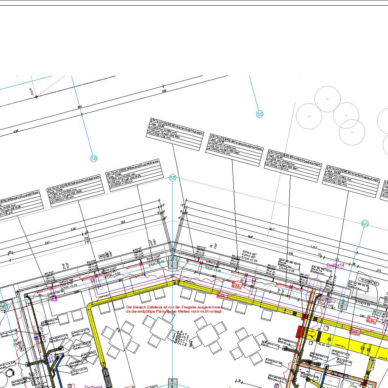The height and width of the screenshot is (388, 388).
Task: Select the small magenta square symbol
Action: pyautogui.click(x=54, y=299)
